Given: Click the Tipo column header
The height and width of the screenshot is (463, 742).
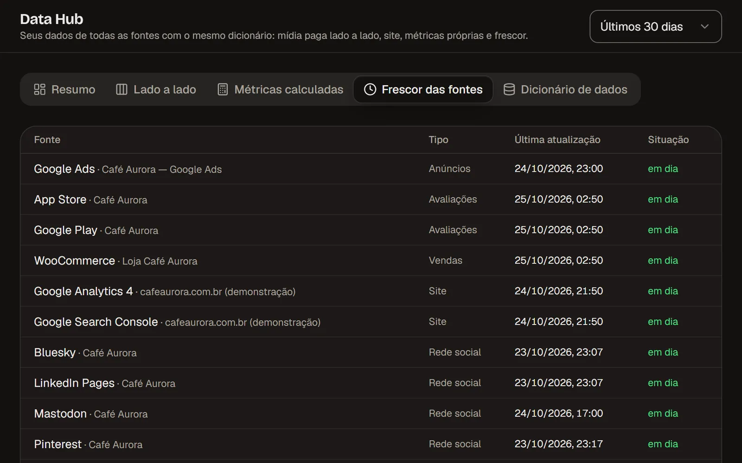Looking at the screenshot, I should click(x=438, y=140).
